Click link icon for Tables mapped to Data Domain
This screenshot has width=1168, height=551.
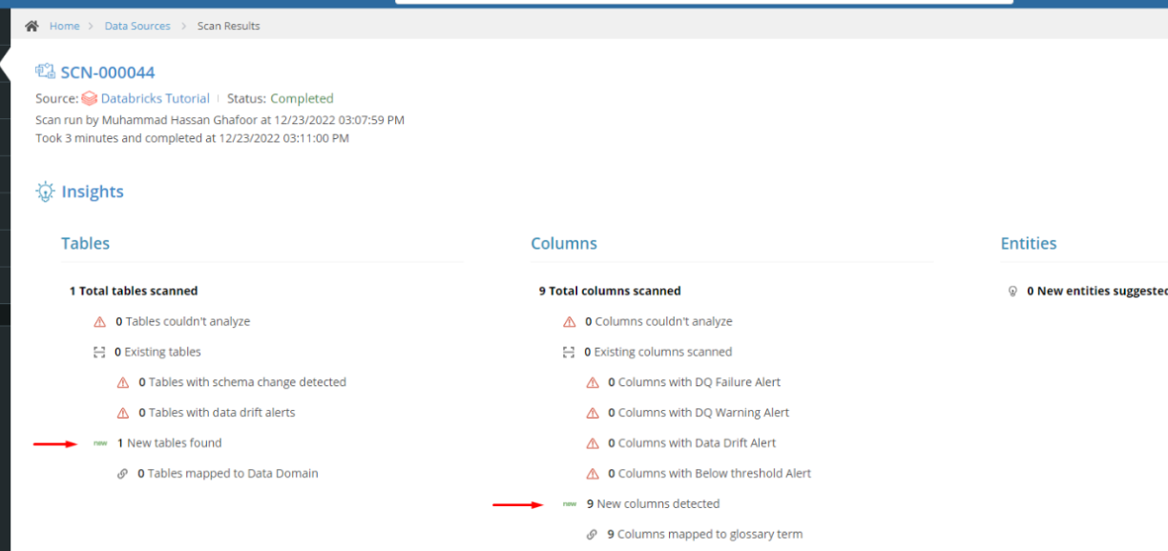pyautogui.click(x=122, y=474)
